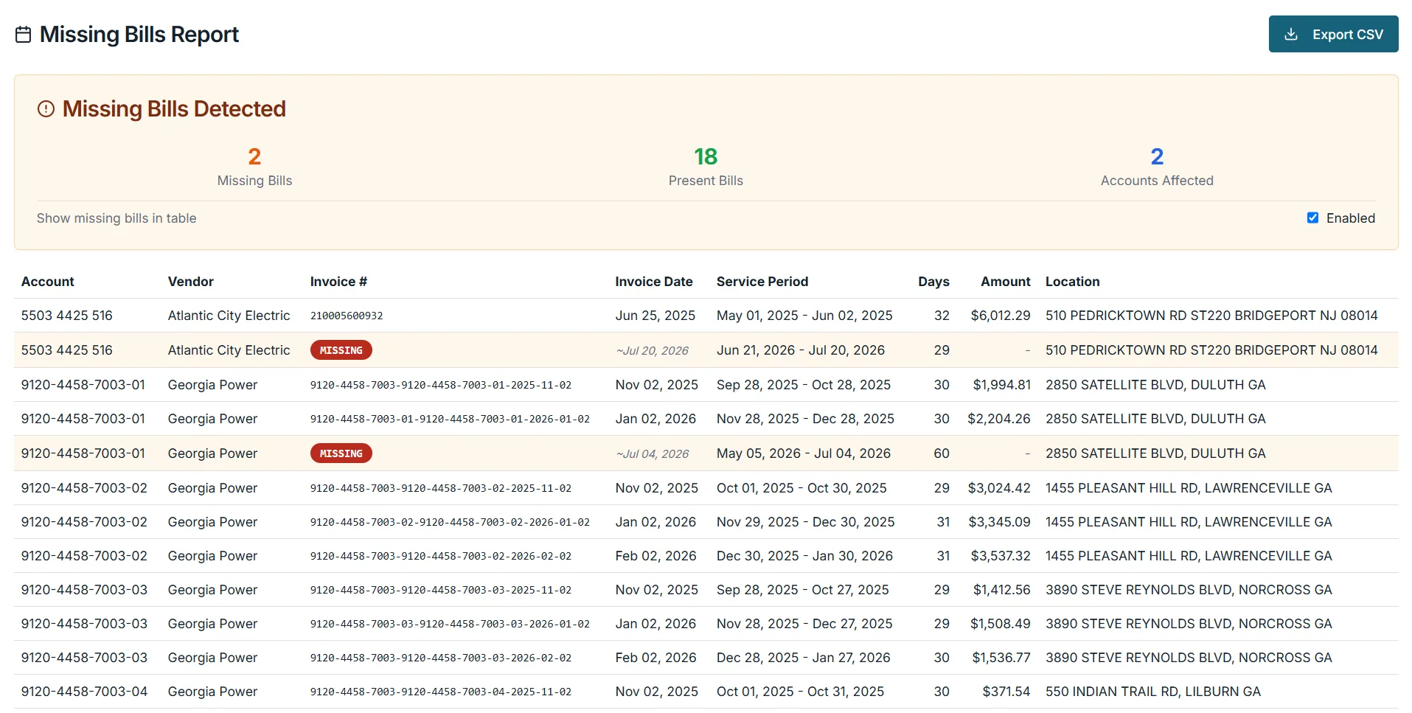Click the Missing Bills Report title
The image size is (1412, 713).
139,35
